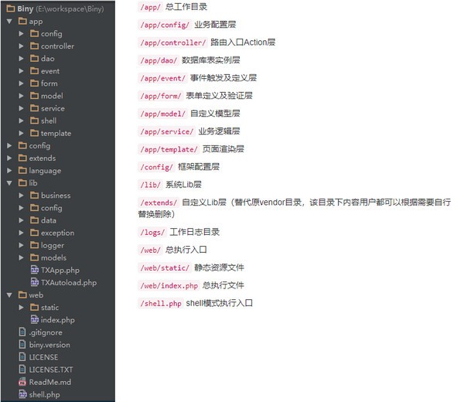The width and height of the screenshot is (464, 402).
Task: Expand the extends folder arrow
Action: pyautogui.click(x=9, y=158)
